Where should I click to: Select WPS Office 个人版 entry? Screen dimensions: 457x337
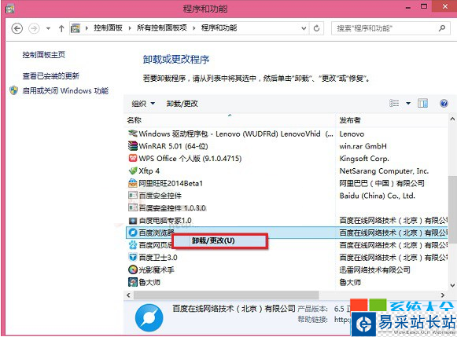pyautogui.click(x=190, y=159)
